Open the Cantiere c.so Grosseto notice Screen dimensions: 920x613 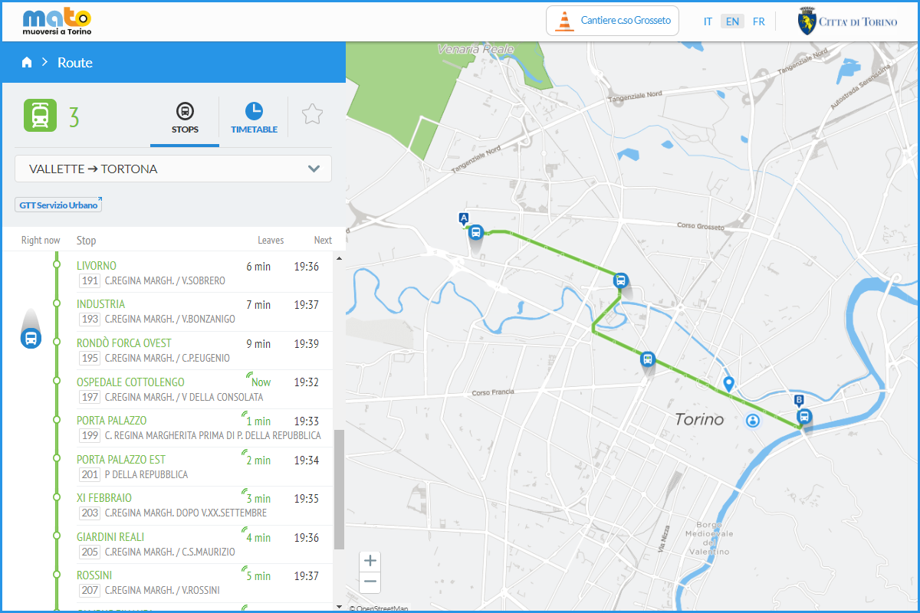pyautogui.click(x=613, y=21)
